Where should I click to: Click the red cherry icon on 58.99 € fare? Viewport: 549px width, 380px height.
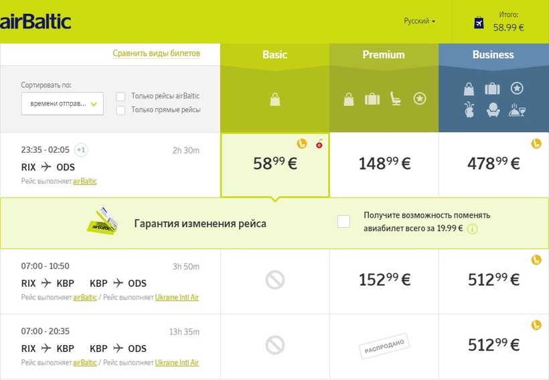pyautogui.click(x=319, y=143)
